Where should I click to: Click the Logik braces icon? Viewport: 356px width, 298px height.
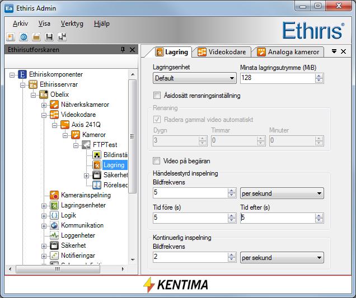click(x=54, y=215)
